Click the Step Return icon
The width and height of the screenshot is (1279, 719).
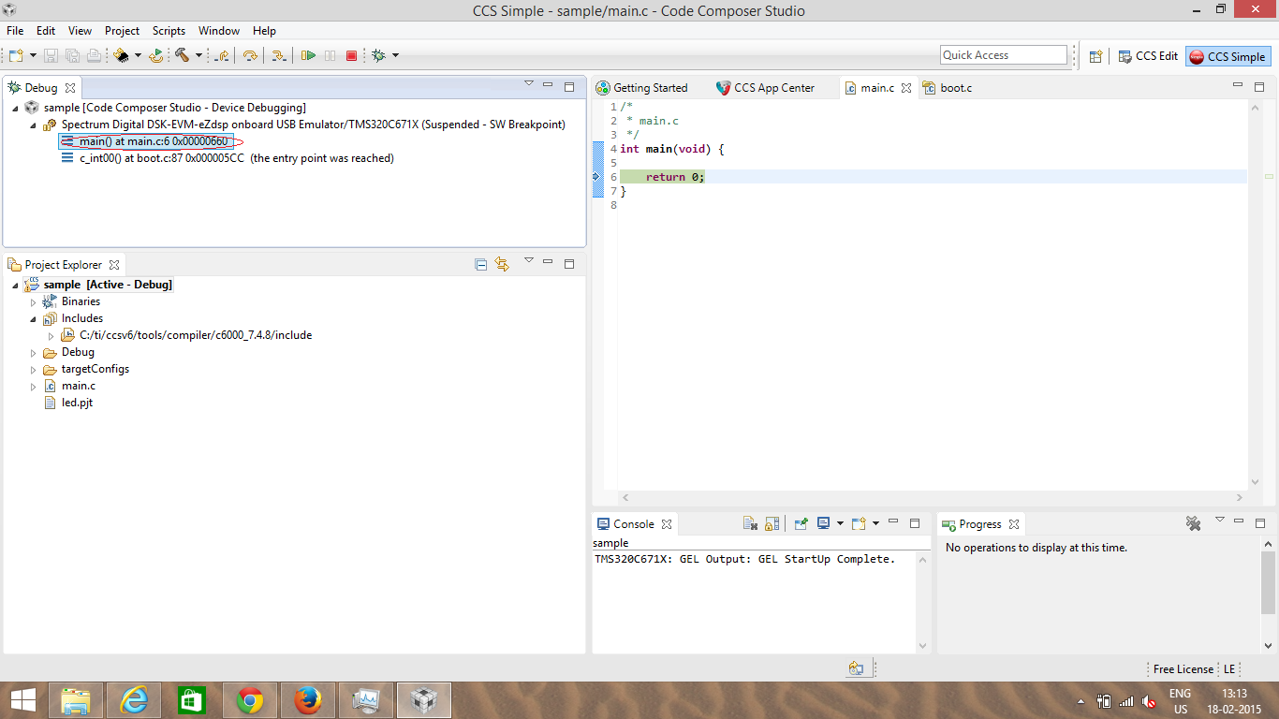[222, 56]
